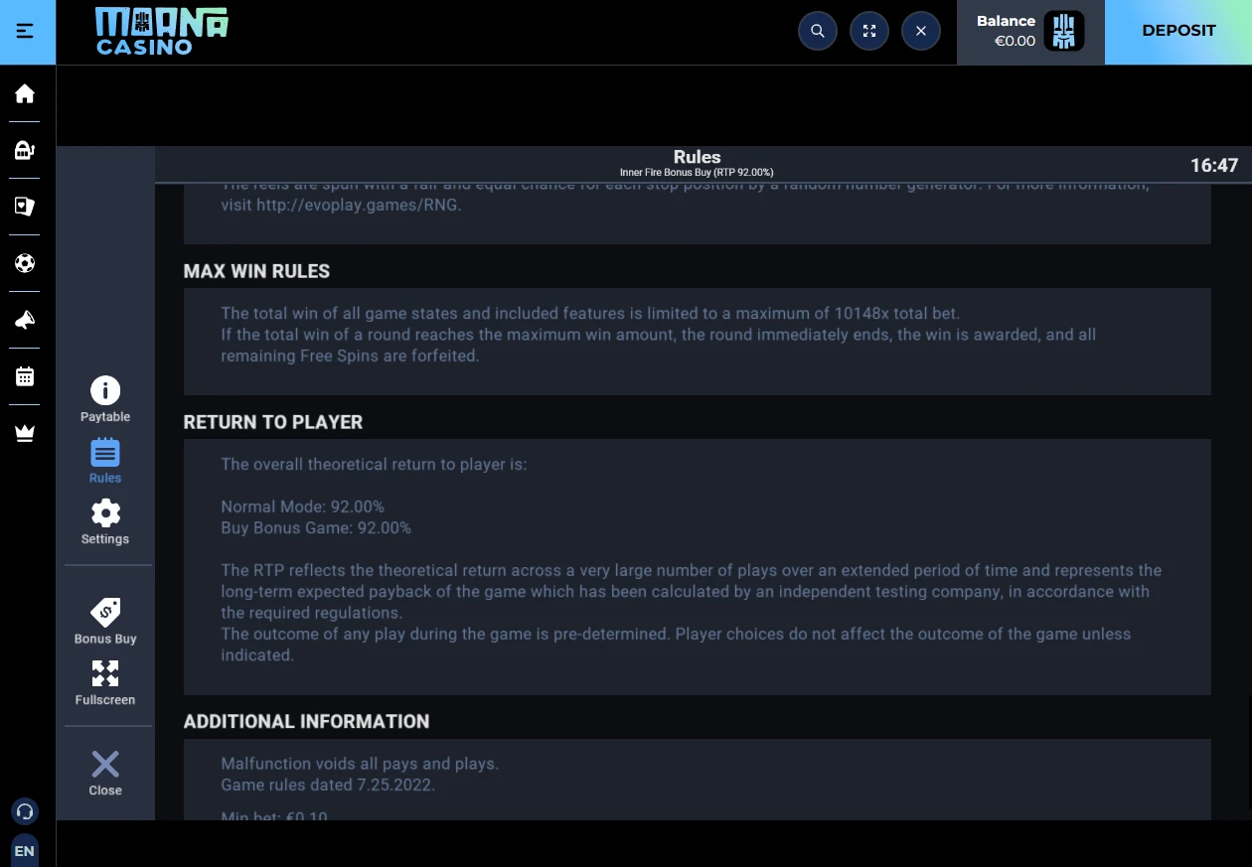Click 'Game rules dated 7.25.2022.' text
Screen dimensions: 1252x867
tap(328, 785)
